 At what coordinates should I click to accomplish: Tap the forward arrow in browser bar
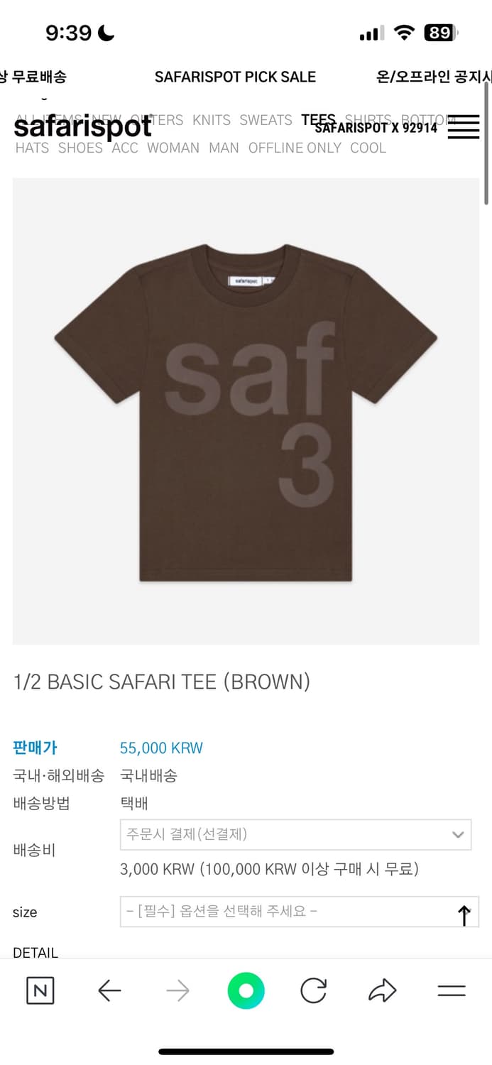tap(177, 990)
